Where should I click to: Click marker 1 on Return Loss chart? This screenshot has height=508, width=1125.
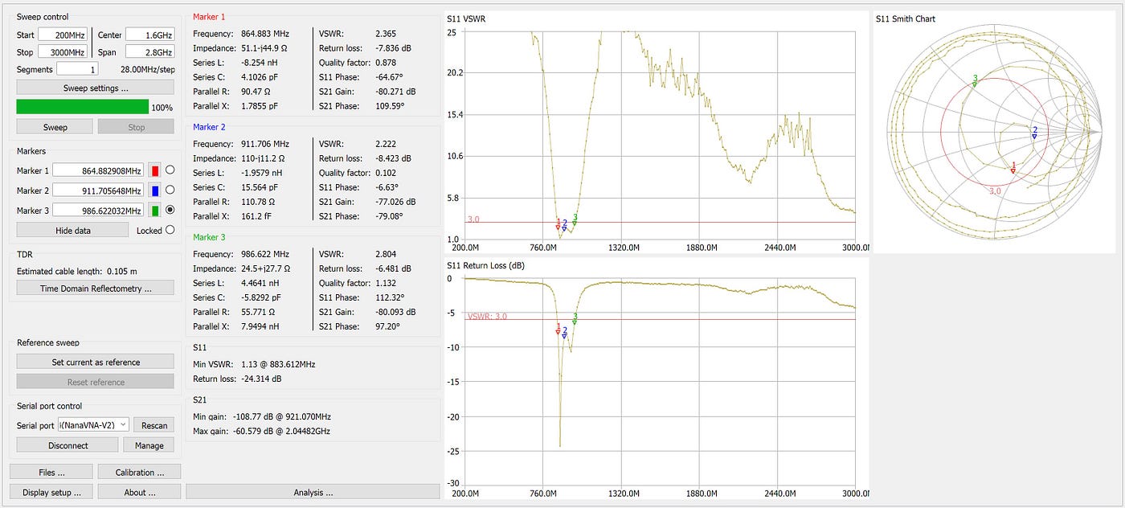[558, 330]
